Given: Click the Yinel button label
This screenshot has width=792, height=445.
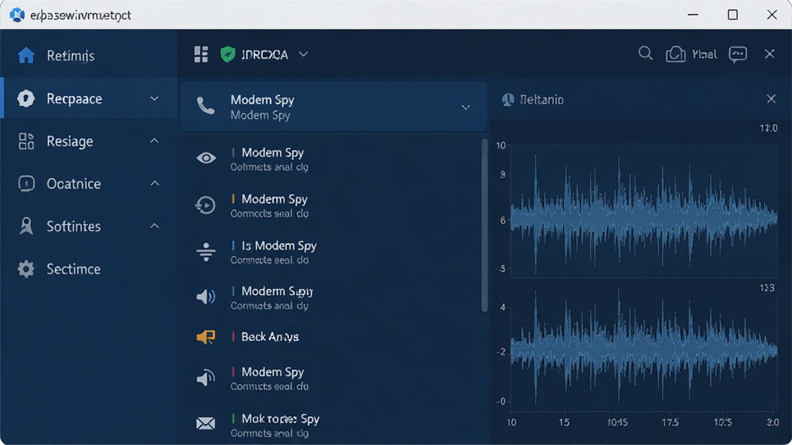Looking at the screenshot, I should point(704,54).
